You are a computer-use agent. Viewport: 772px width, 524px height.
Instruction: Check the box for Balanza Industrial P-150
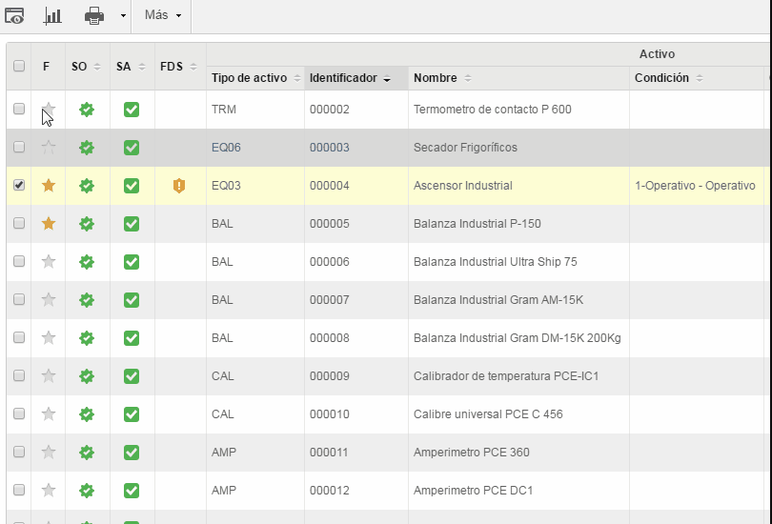click(x=19, y=223)
